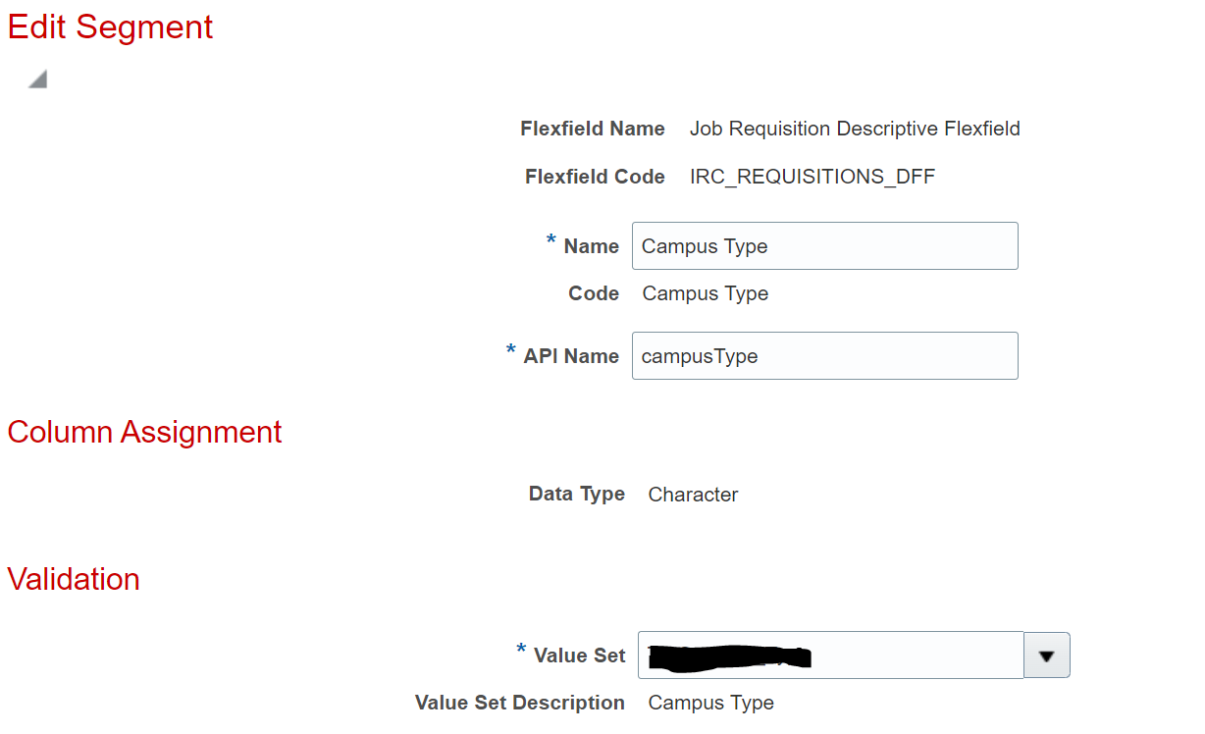Click the Code value Campus Type
1205x734 pixels.
pyautogui.click(x=705, y=293)
